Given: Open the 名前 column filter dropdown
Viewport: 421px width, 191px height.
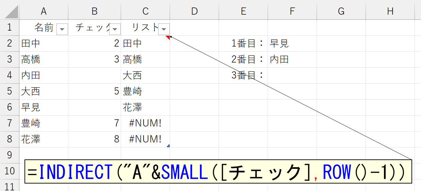Looking at the screenshot, I should pyautogui.click(x=62, y=29).
